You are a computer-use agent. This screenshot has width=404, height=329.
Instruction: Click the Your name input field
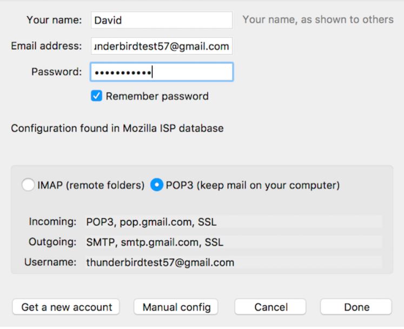coord(162,20)
